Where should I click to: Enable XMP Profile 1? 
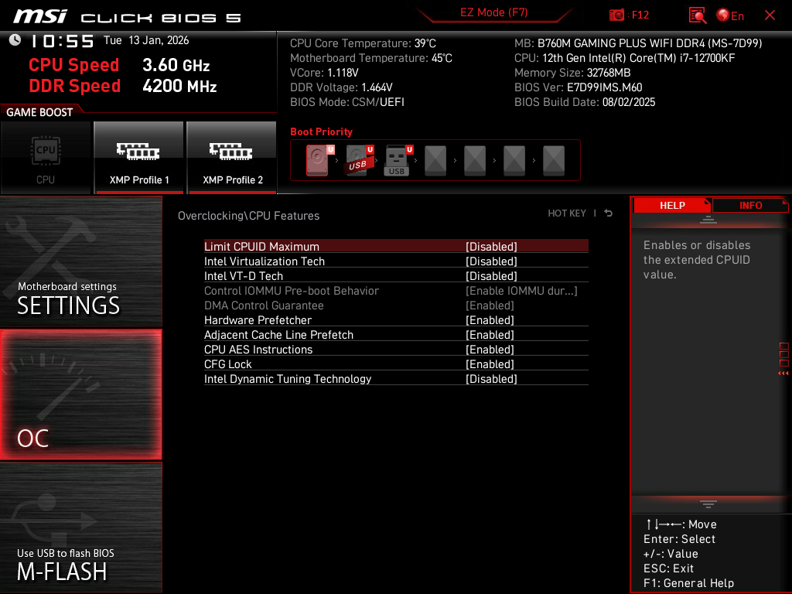click(x=139, y=158)
